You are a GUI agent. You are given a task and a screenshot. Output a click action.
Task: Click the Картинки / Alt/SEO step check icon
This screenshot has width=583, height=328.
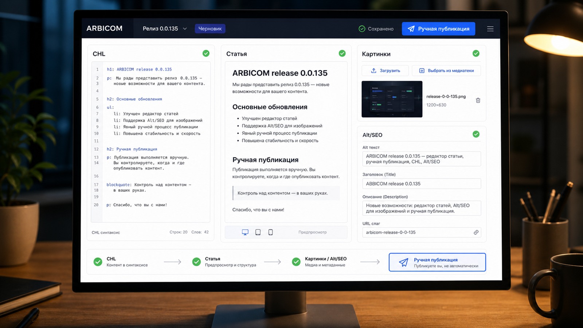pos(296,262)
